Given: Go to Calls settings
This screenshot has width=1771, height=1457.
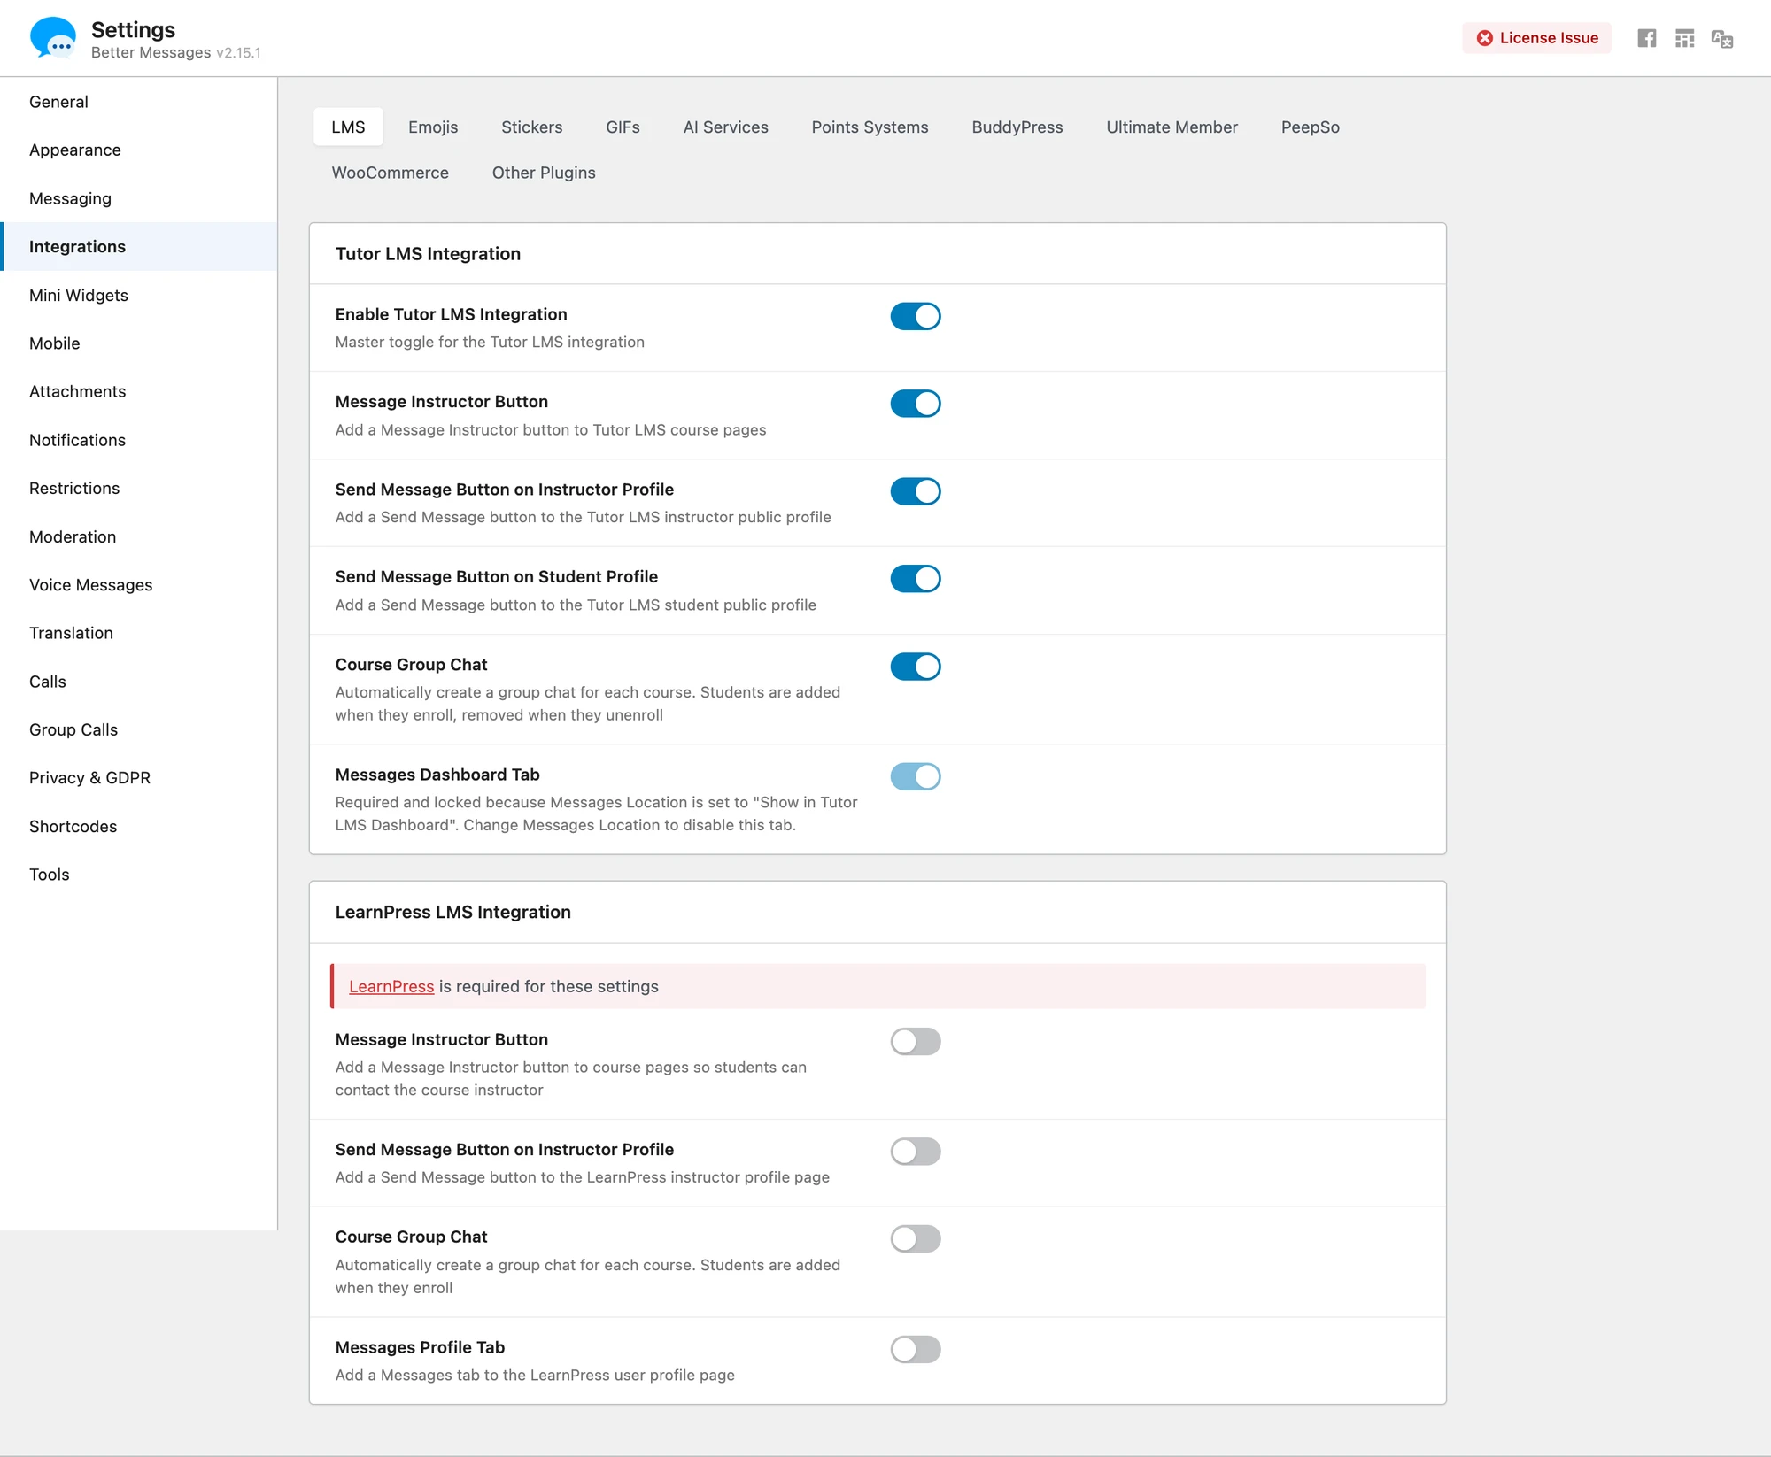Looking at the screenshot, I should [x=139, y=682].
